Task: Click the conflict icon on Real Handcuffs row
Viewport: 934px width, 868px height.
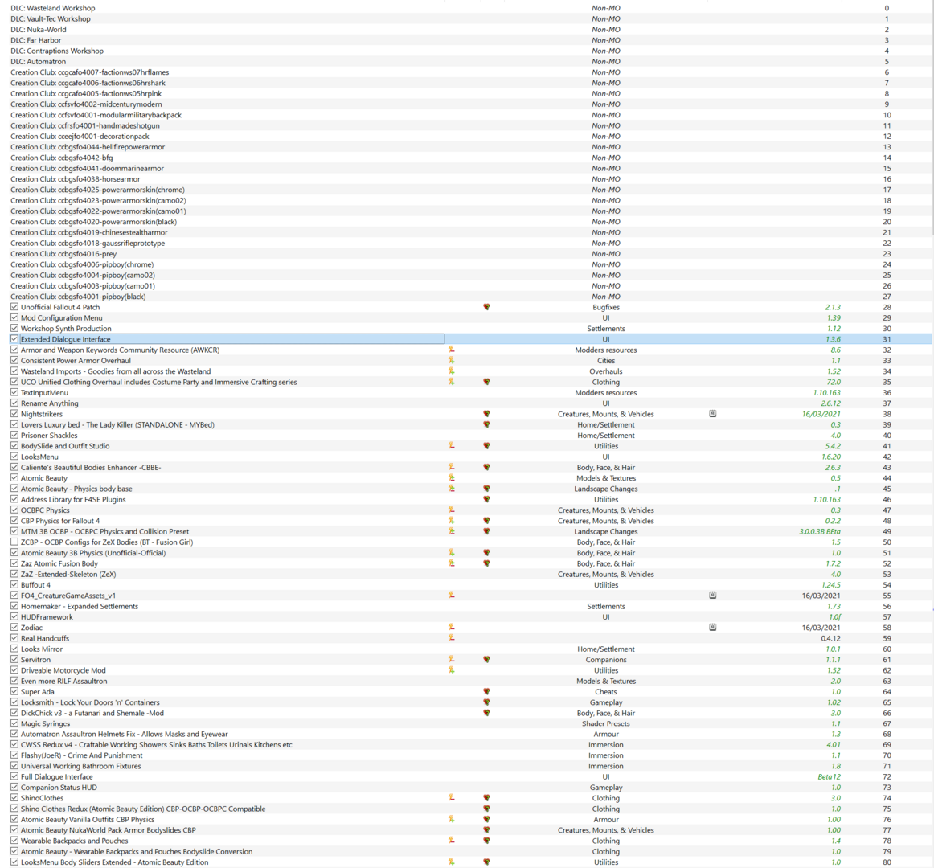Action: pyautogui.click(x=452, y=638)
